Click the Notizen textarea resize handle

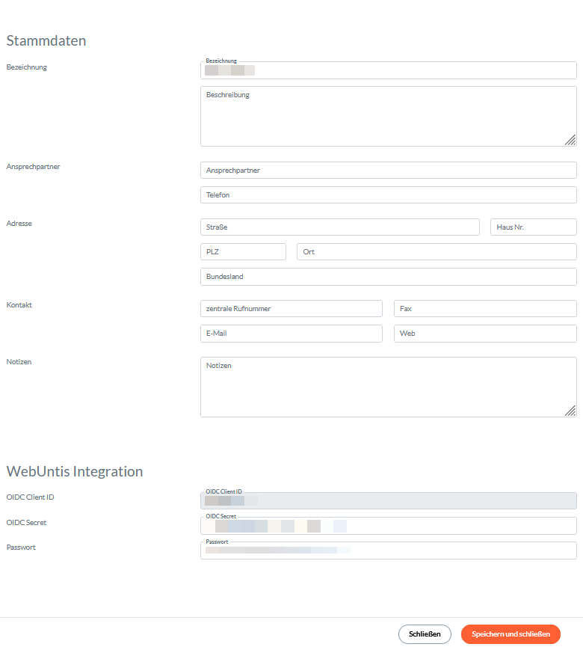570,411
